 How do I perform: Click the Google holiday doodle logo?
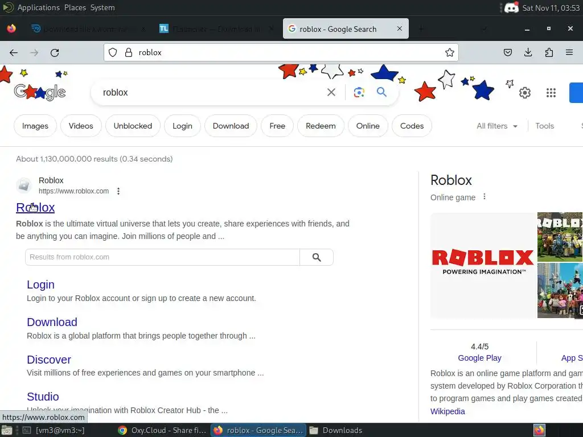coord(40,92)
